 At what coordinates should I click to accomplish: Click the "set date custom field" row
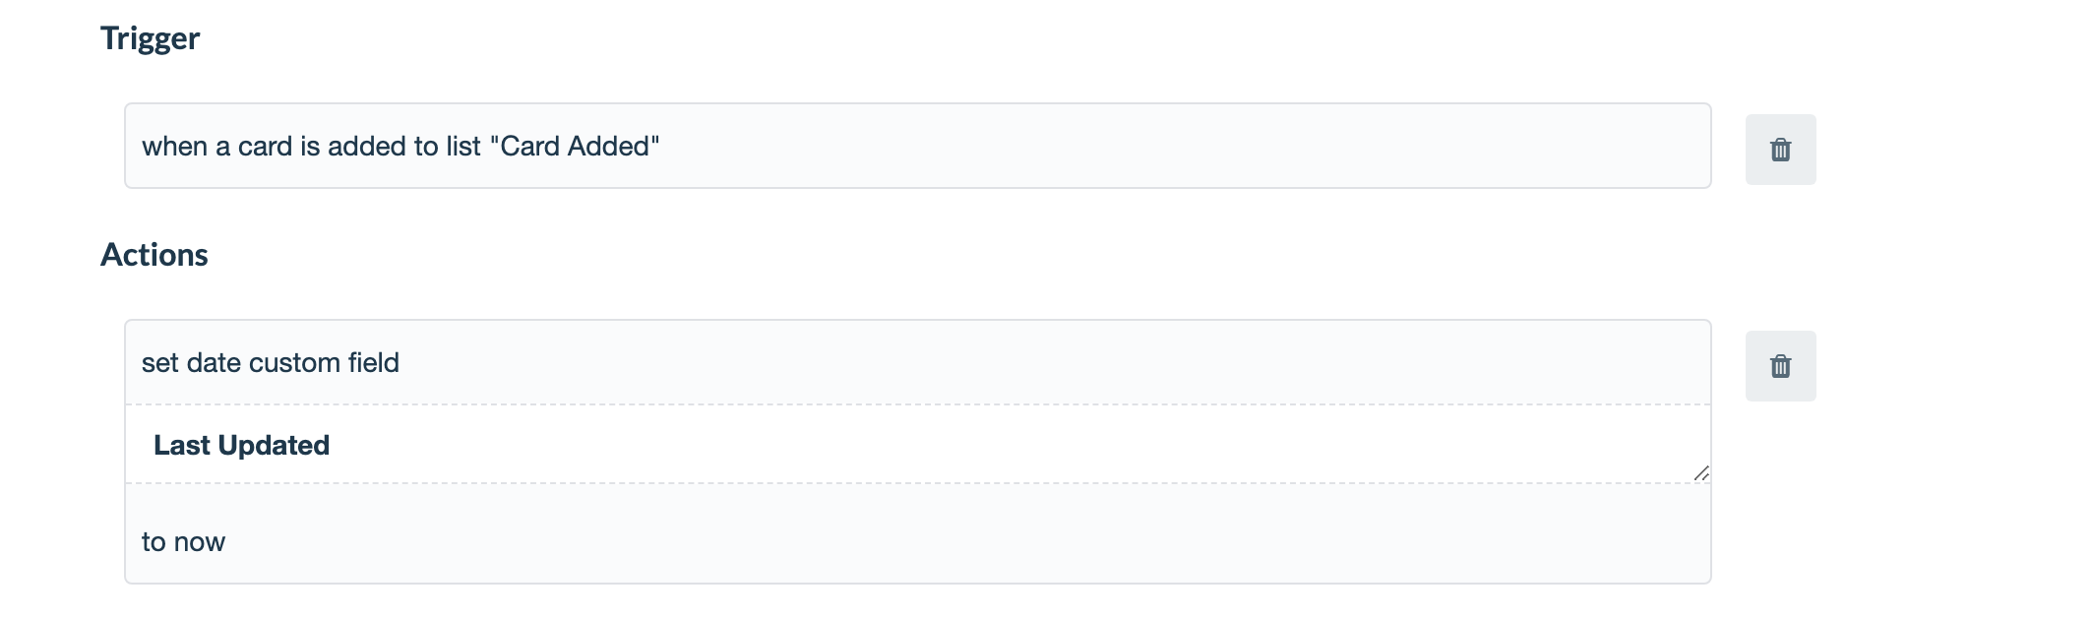(x=917, y=362)
